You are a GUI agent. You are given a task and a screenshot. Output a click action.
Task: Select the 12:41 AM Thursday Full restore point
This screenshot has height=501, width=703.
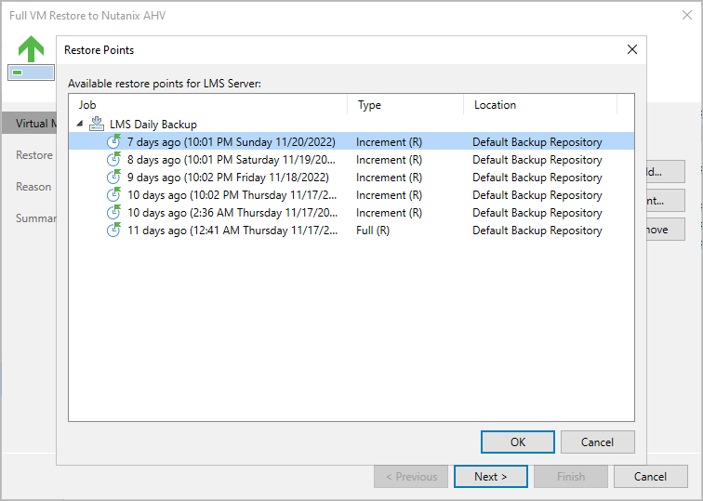(x=232, y=231)
